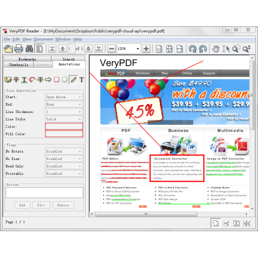The image size is (258, 258).
Task: Select the Text box T annotation tool
Action: 82,79
